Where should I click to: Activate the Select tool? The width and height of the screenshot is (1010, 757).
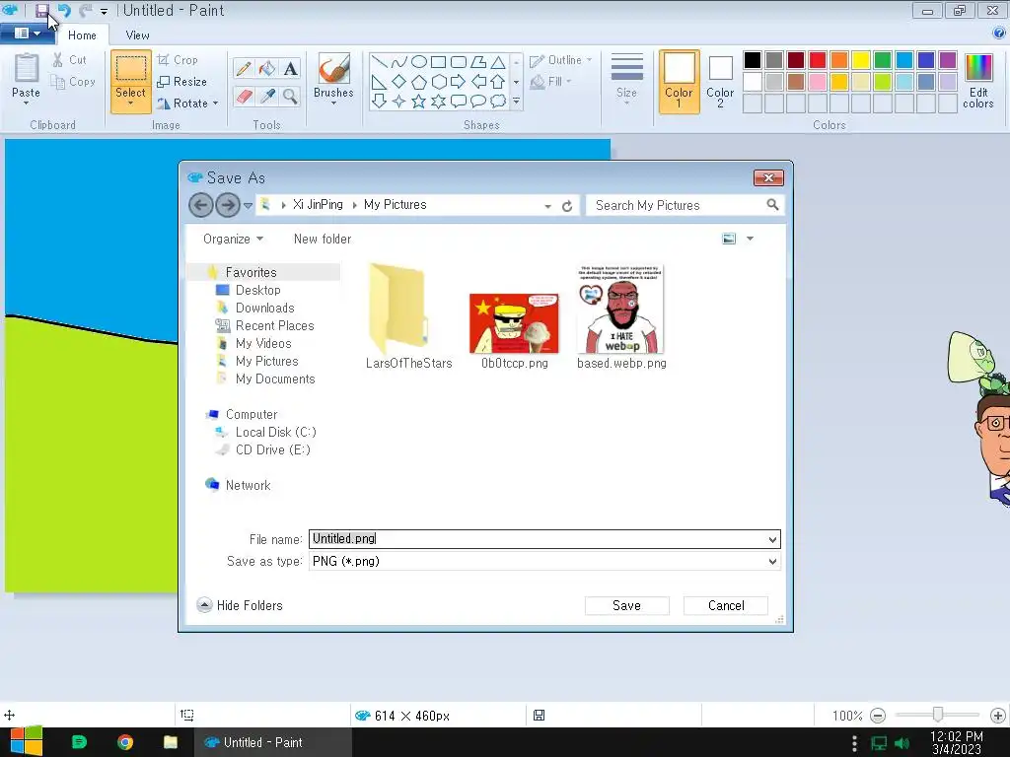(x=131, y=82)
